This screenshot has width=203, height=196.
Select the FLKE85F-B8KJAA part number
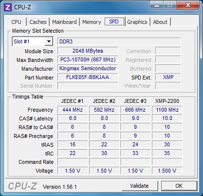[88, 77]
